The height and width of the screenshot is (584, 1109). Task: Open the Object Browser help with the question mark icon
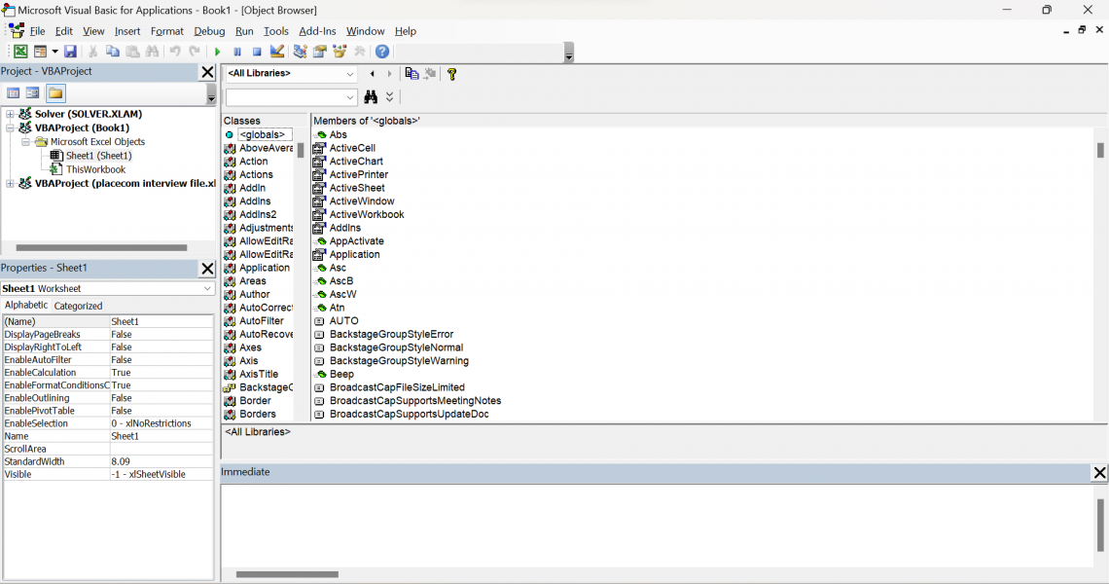[x=450, y=74]
